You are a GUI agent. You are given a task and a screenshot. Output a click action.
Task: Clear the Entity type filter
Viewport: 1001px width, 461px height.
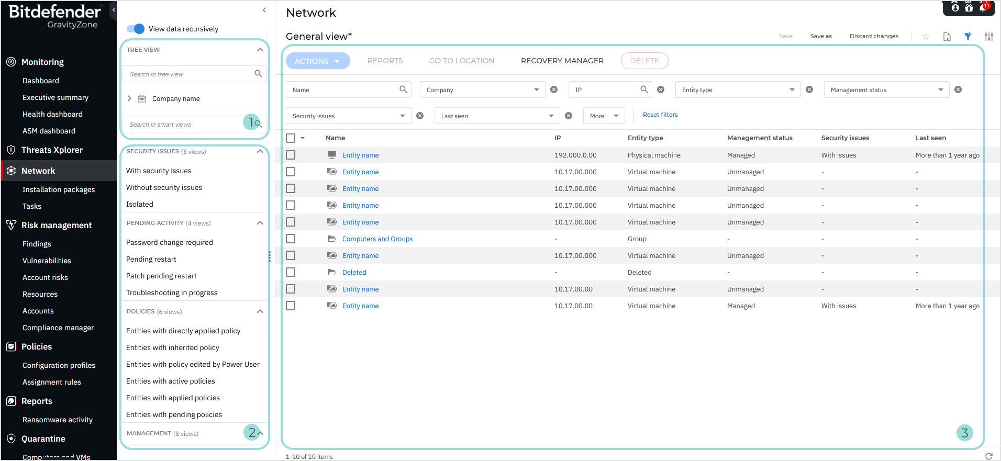(x=809, y=89)
